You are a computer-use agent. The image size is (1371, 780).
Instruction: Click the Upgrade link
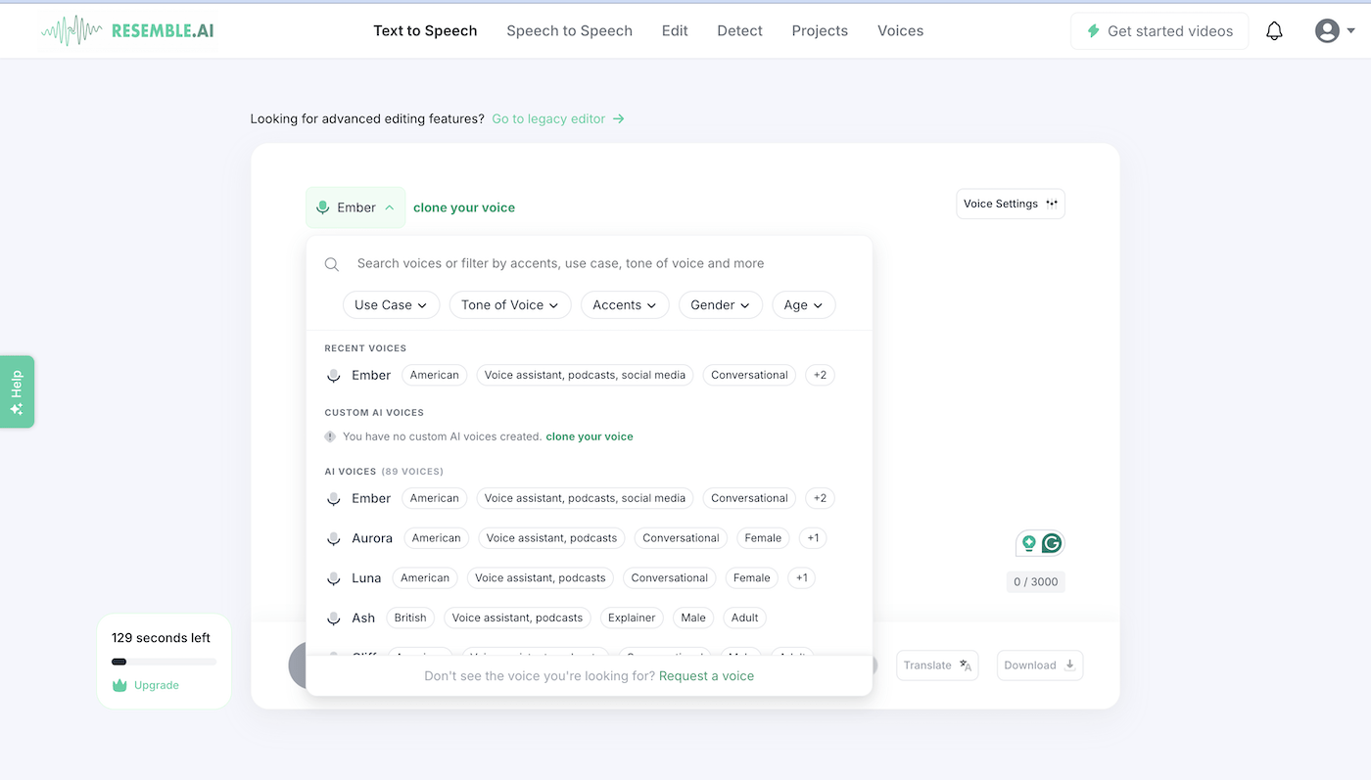pyautogui.click(x=157, y=685)
